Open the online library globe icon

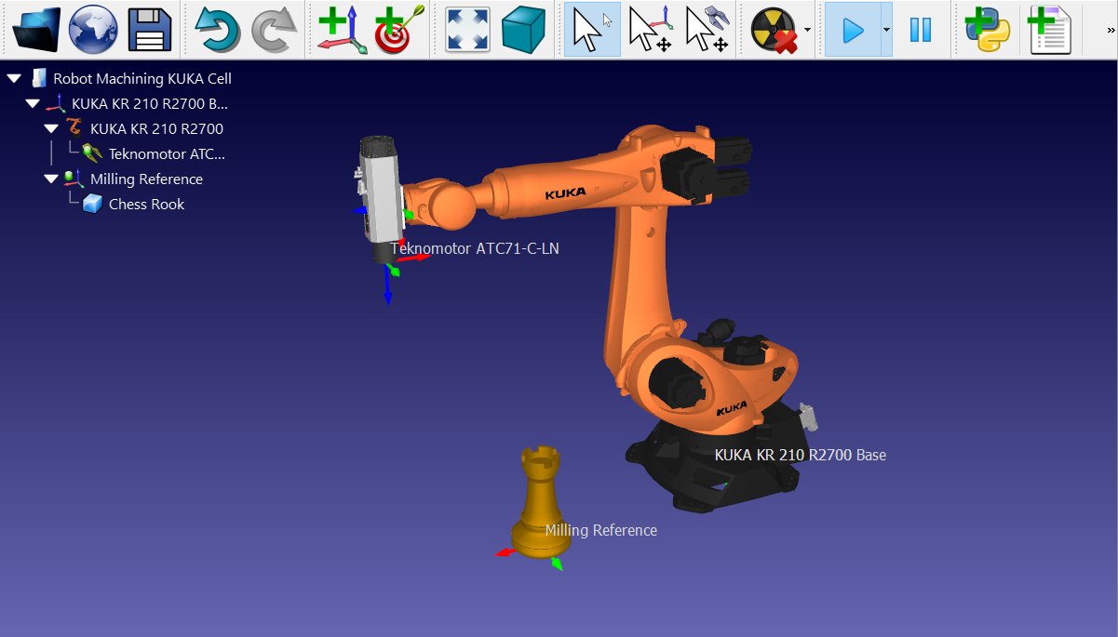point(93,30)
